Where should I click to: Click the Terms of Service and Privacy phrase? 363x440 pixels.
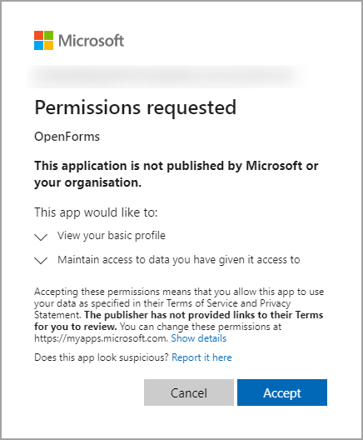[228, 303]
